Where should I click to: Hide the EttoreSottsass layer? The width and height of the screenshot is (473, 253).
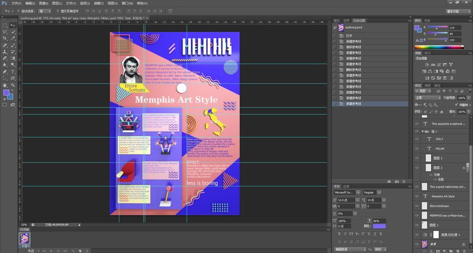[x=417, y=206]
